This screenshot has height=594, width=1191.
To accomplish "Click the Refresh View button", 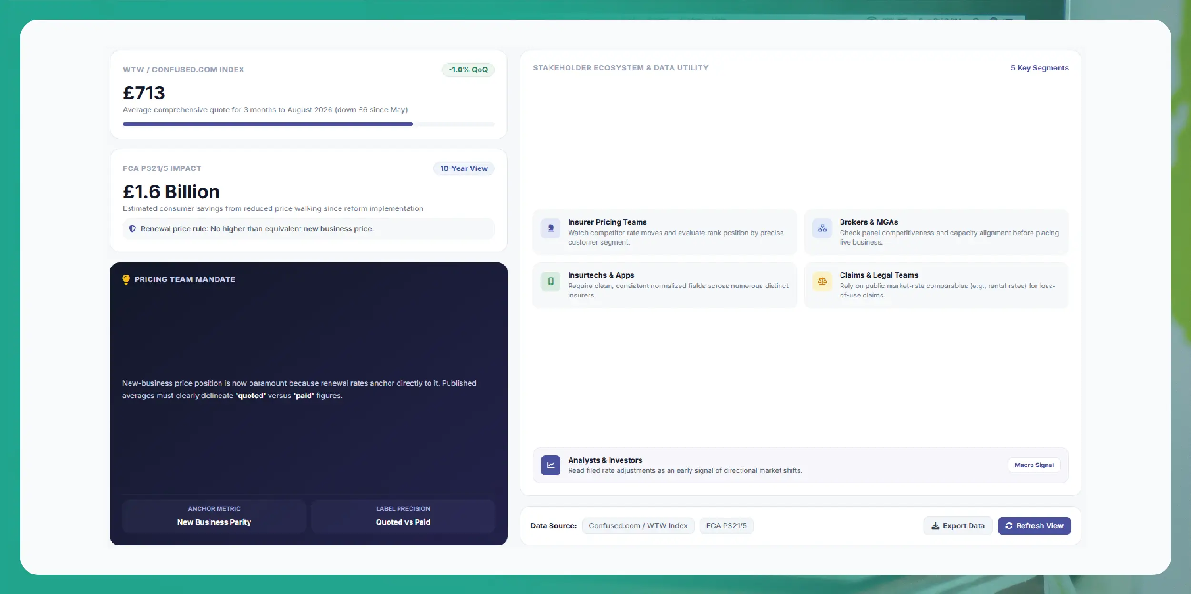I will point(1034,525).
